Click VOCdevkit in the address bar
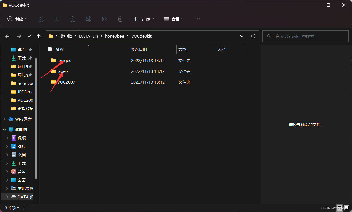This screenshot has height=212, width=352. point(141,36)
